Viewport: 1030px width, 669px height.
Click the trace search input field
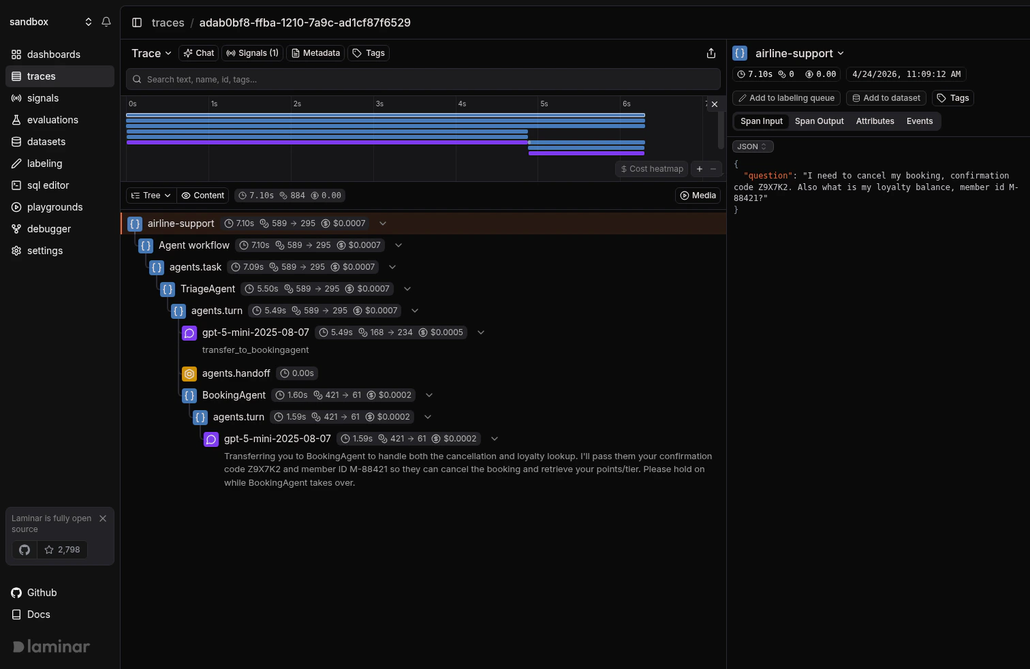tap(422, 79)
